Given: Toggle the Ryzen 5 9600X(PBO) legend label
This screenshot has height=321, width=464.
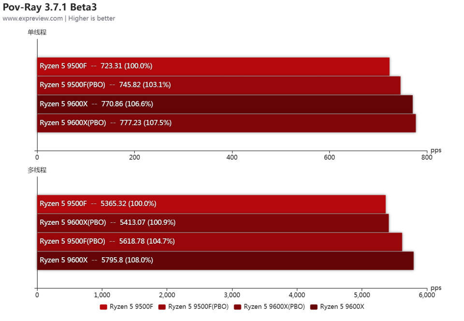Looking at the screenshot, I should click(275, 306).
